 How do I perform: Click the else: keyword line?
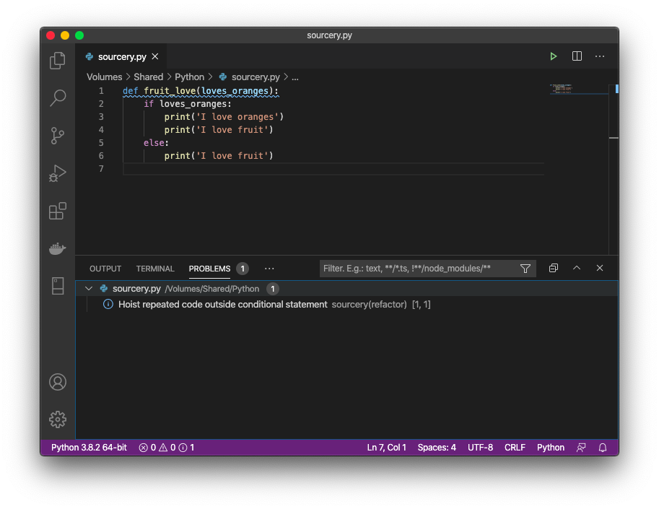[x=156, y=143]
